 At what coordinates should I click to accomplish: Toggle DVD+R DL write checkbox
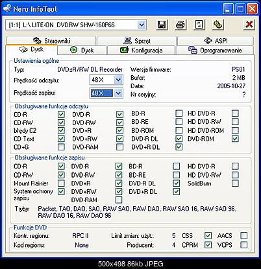coord(177,191)
